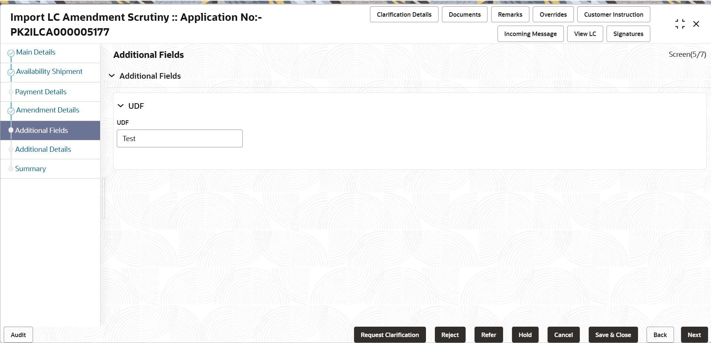This screenshot has width=711, height=343.
Task: Click the progress dot next to Additional Details
Action: pyautogui.click(x=10, y=149)
